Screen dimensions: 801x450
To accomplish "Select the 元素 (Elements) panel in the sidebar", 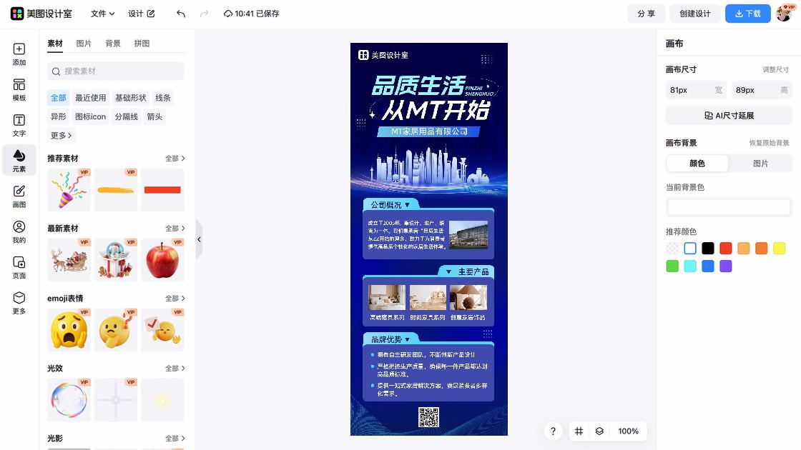I will (x=19, y=161).
